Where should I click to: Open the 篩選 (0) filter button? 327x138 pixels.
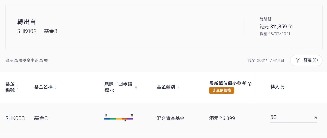306,60
